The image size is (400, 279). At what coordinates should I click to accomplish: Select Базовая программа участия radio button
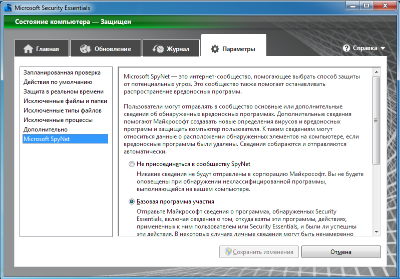point(132,201)
